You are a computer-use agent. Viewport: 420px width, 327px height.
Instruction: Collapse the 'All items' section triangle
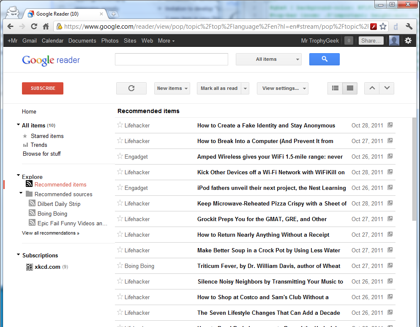(18, 124)
